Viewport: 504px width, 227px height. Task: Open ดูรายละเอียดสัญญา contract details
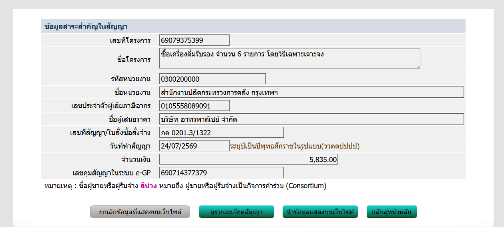point(237,212)
